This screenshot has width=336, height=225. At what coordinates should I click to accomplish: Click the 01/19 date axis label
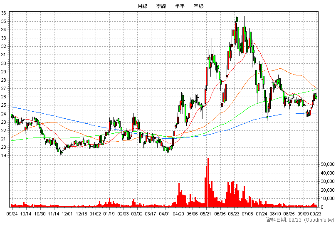coord(109,214)
